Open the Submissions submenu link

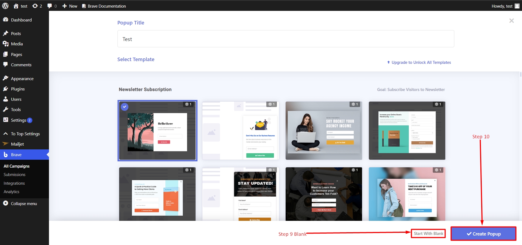[14, 175]
